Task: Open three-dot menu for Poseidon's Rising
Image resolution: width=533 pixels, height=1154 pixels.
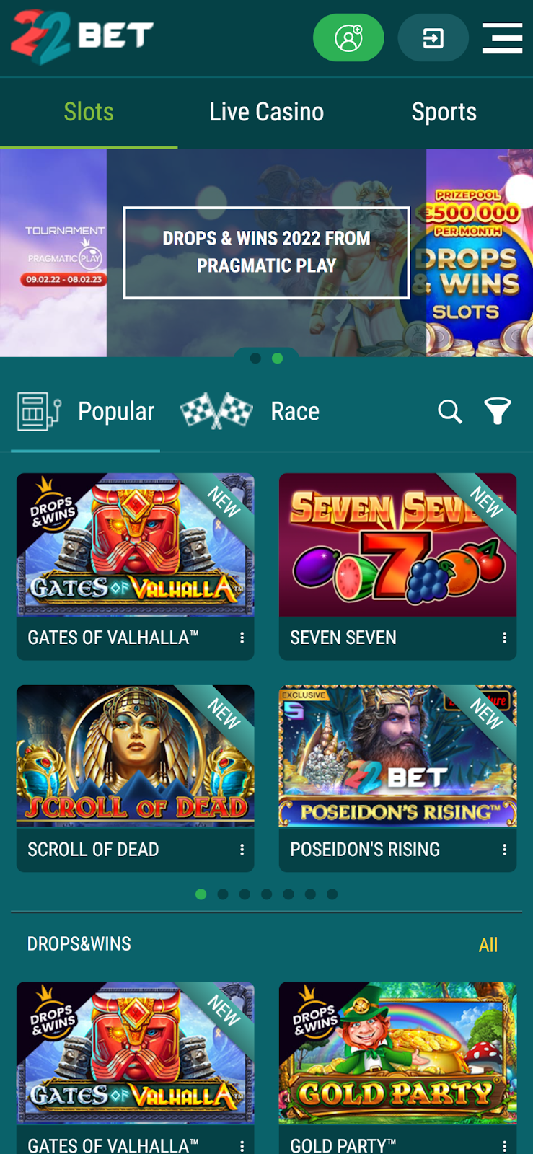Action: coord(505,850)
